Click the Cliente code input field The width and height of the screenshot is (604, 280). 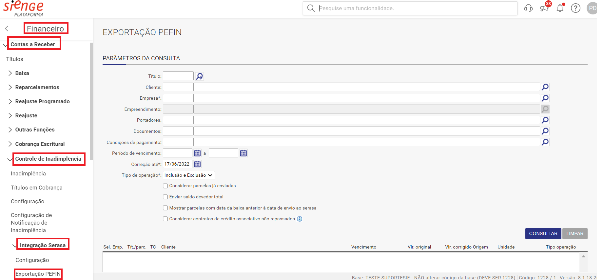point(178,87)
